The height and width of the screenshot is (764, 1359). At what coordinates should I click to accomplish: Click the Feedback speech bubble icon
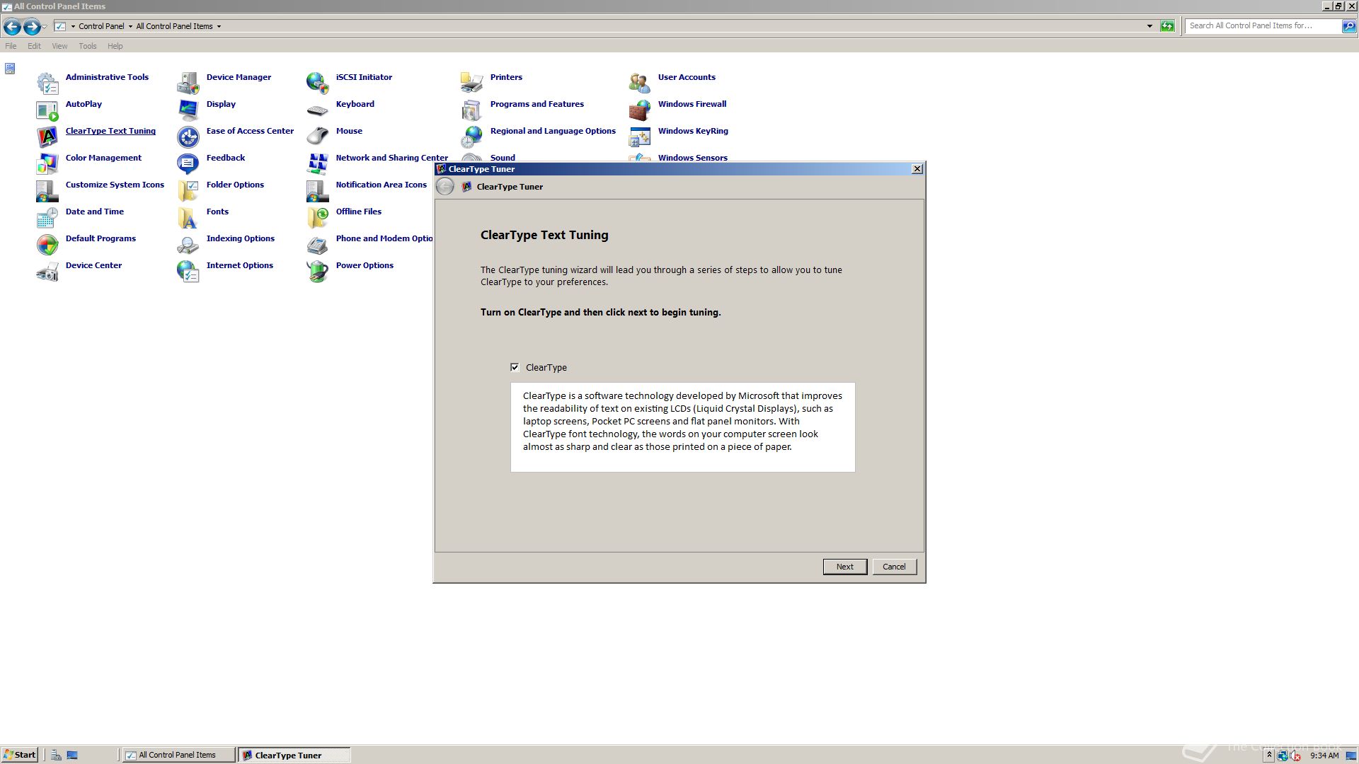188,164
